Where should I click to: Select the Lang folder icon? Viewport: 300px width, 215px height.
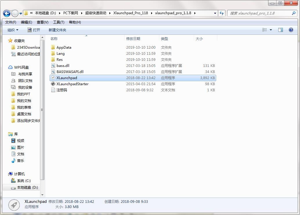pyautogui.click(x=53, y=54)
